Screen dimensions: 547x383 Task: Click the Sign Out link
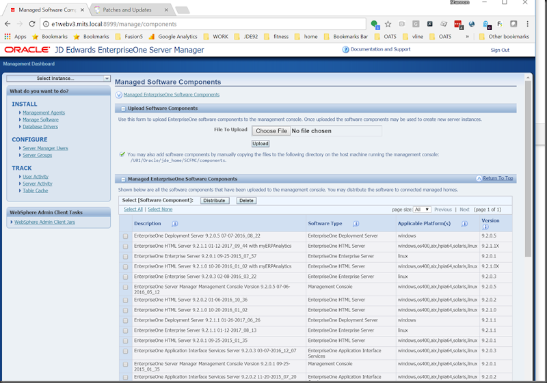click(x=500, y=50)
